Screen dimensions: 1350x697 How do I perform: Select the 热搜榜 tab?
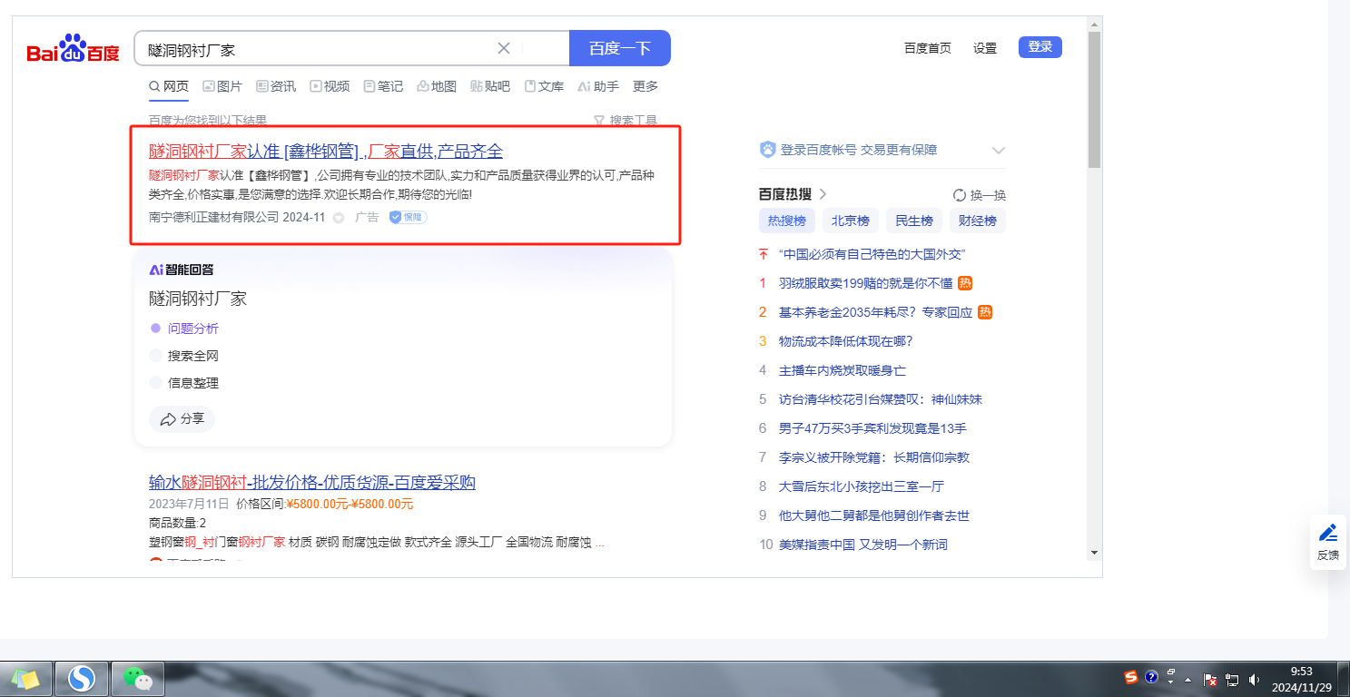(x=787, y=221)
